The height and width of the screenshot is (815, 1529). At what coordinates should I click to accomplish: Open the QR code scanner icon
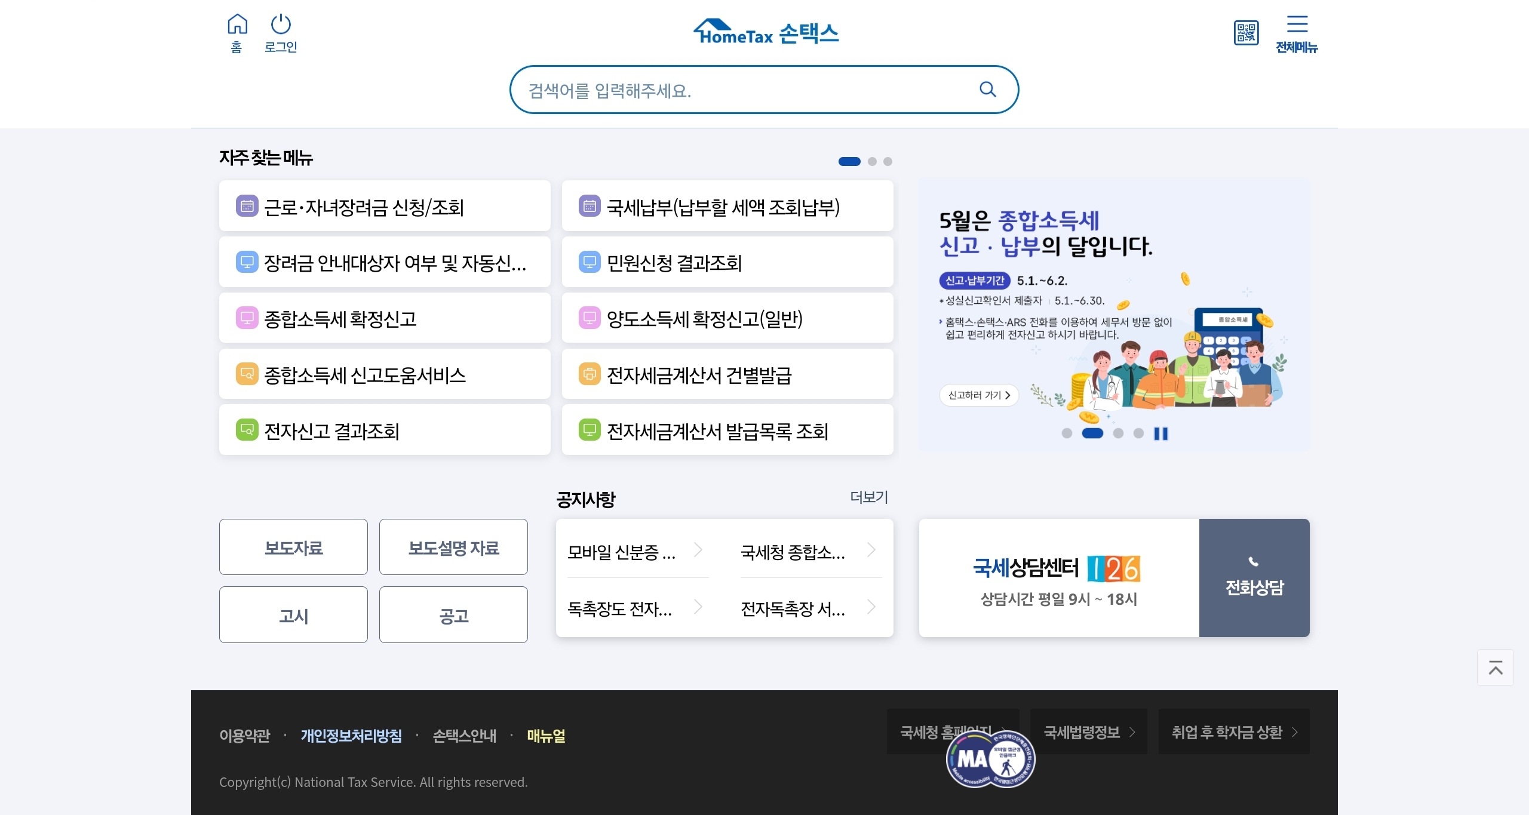click(1246, 33)
